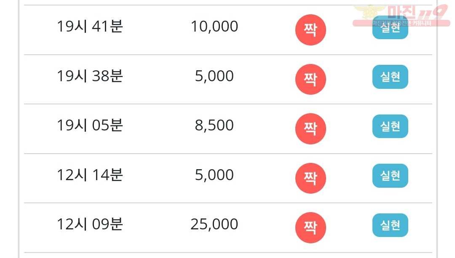Tap 실현 button for 12시 14분
Viewport: 455px width, 258px height.
pos(390,176)
